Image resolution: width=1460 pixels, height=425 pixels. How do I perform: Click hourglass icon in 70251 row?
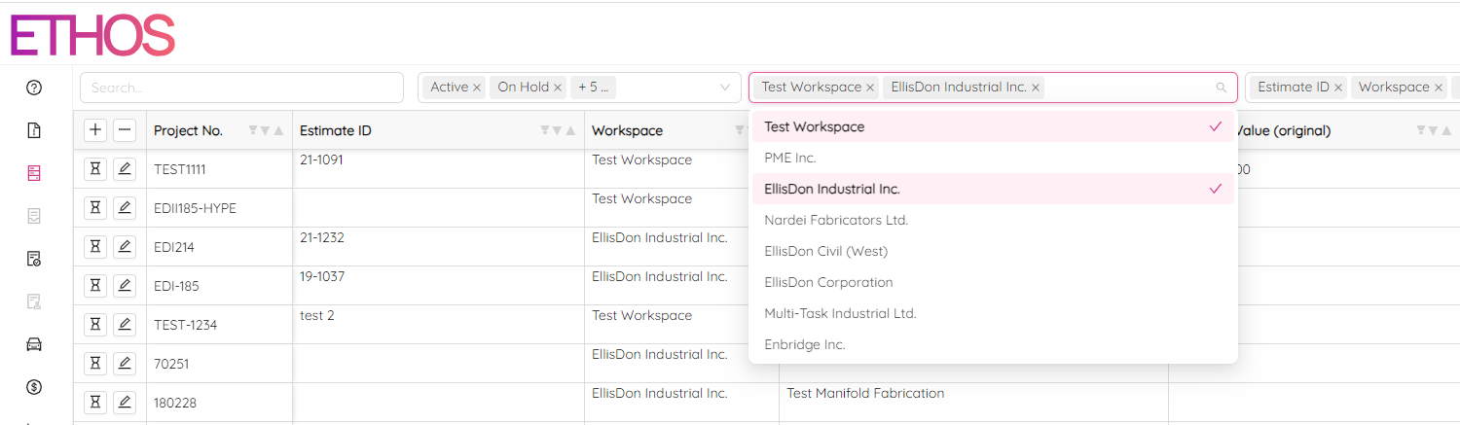(x=95, y=363)
